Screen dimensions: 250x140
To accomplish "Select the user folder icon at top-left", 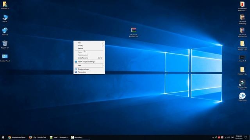I will 5,5.
